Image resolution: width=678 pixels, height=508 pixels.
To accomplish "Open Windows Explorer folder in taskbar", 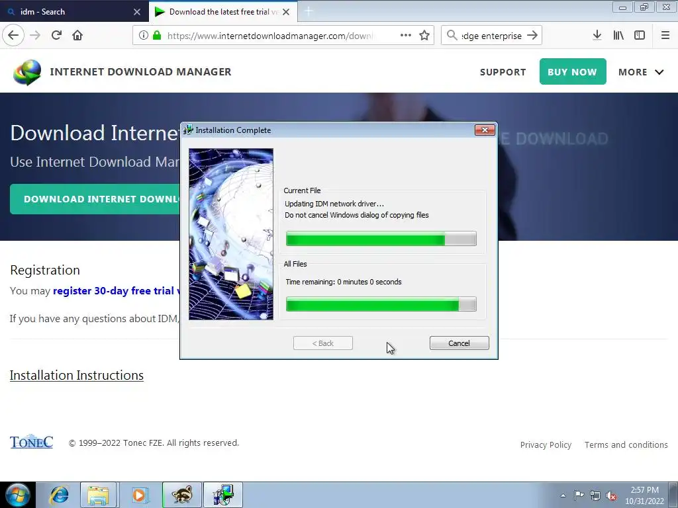I will tap(98, 495).
